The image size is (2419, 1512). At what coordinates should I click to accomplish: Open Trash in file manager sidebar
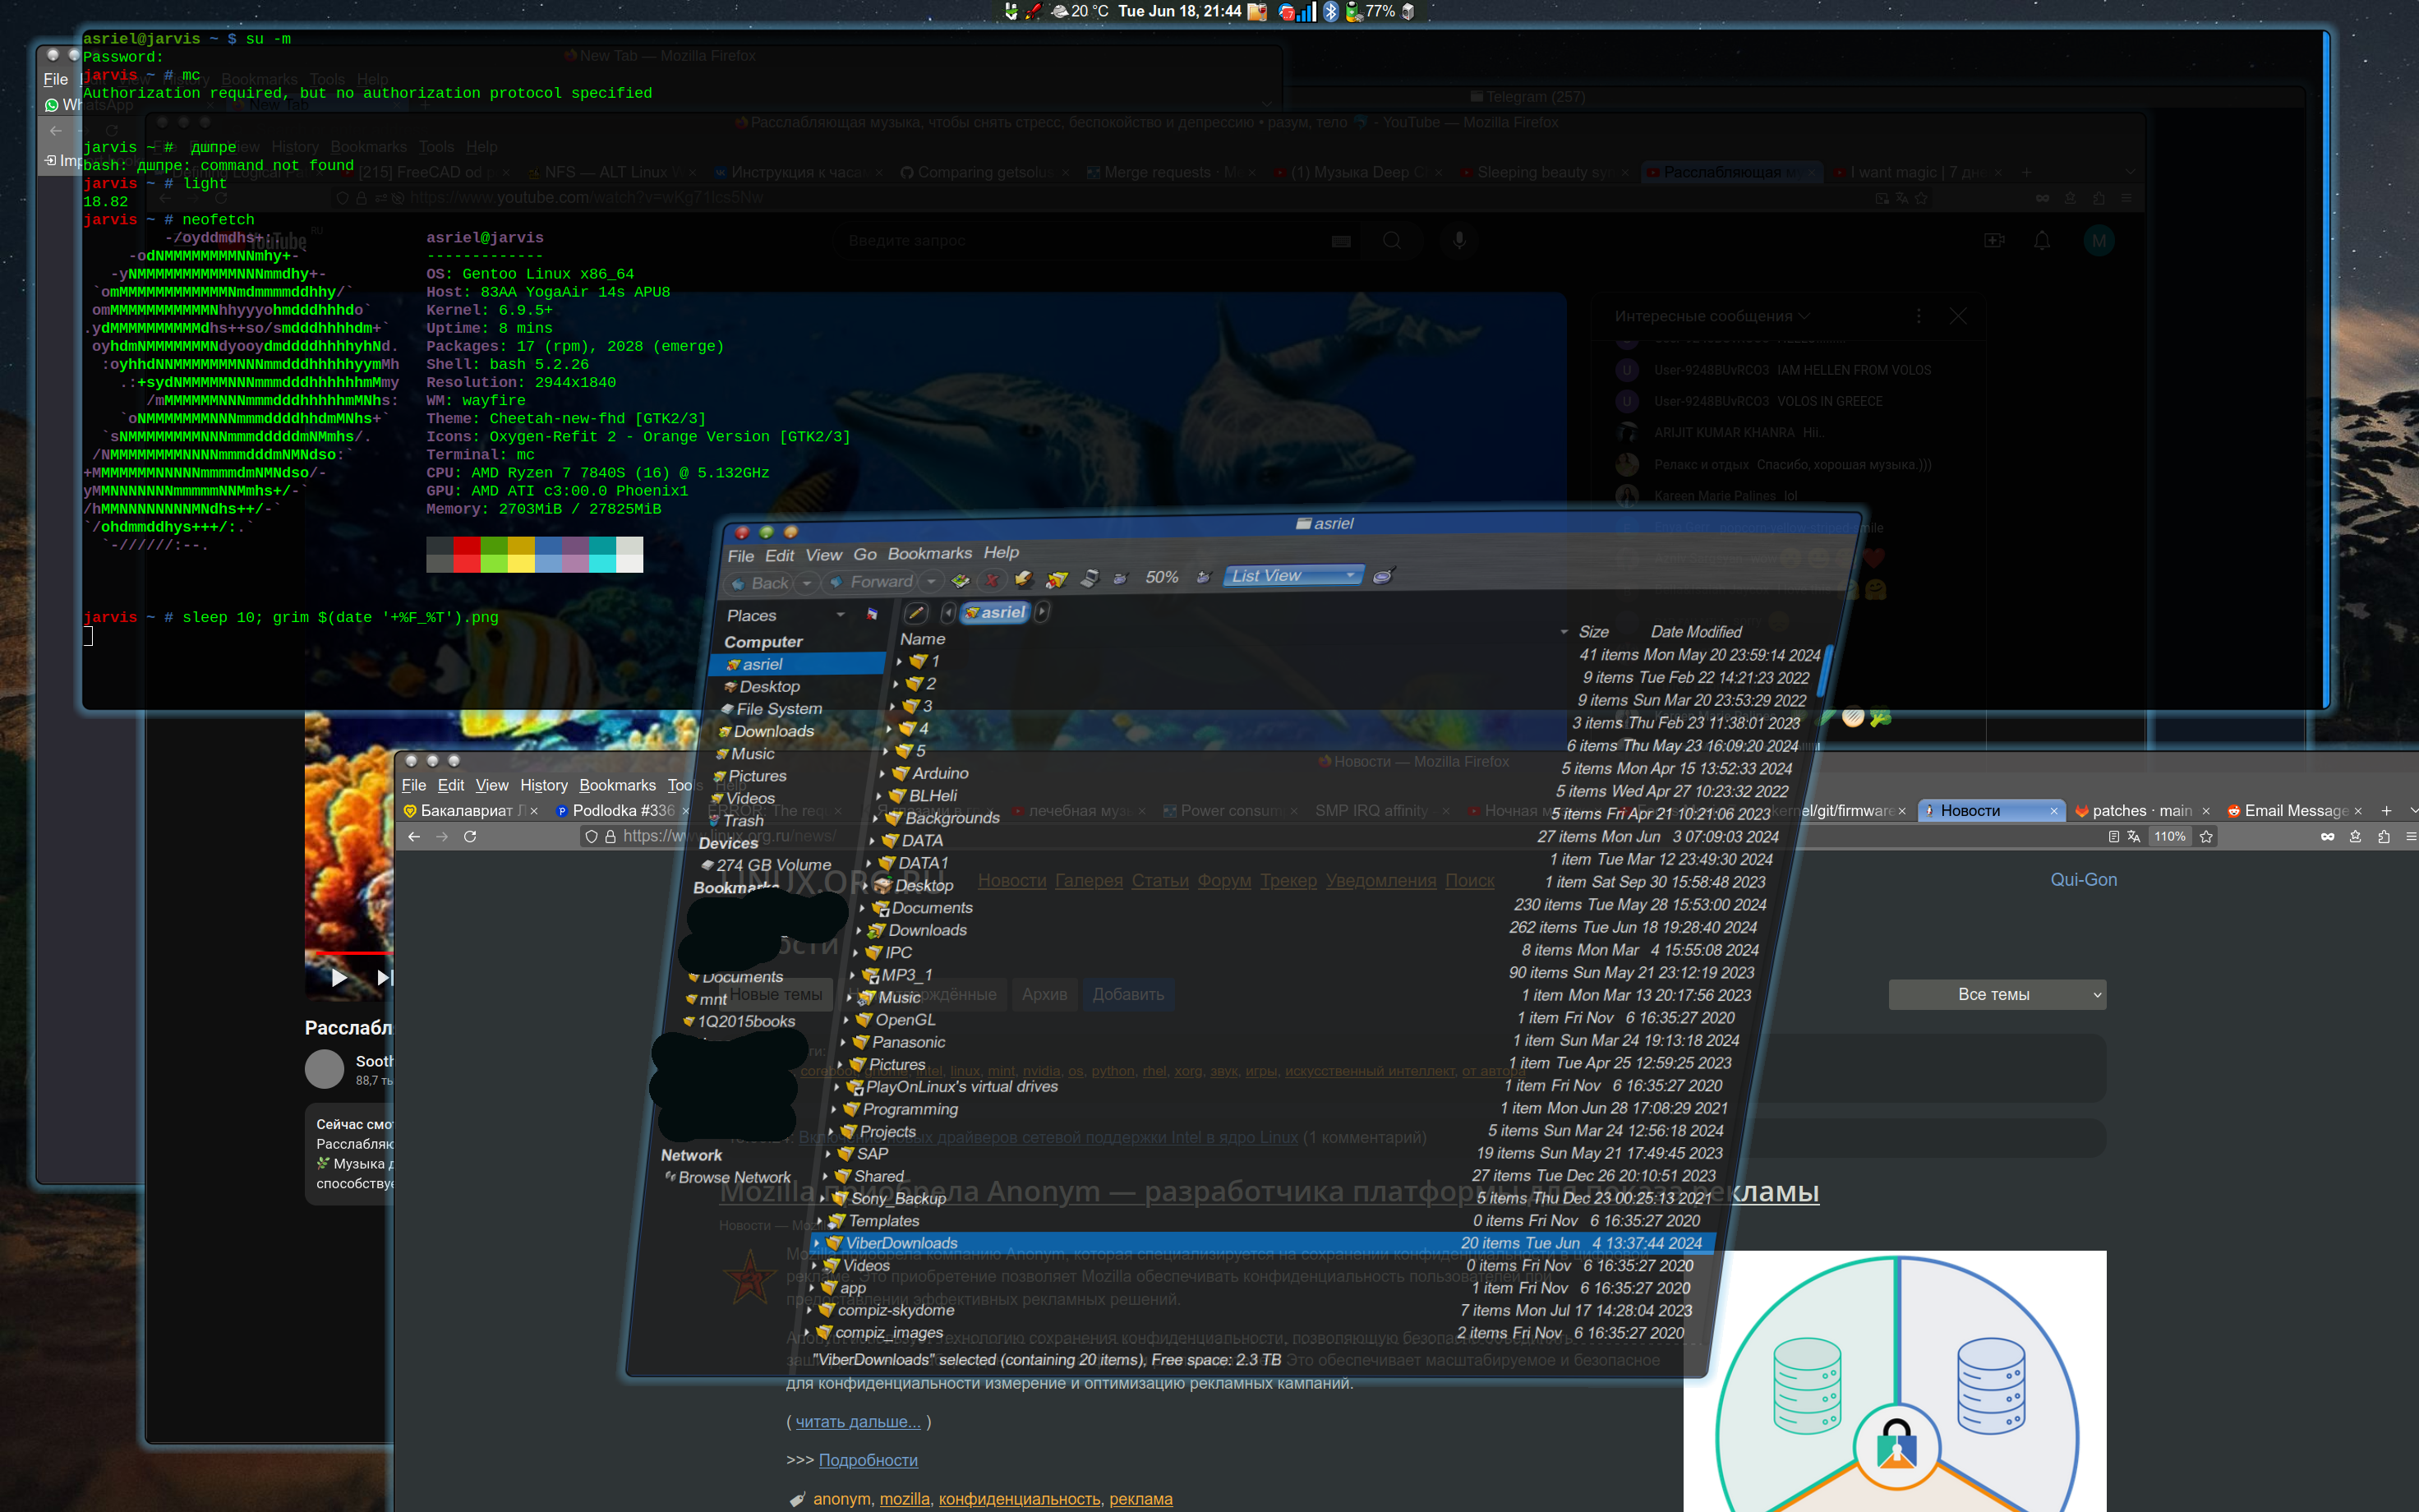coord(737,820)
